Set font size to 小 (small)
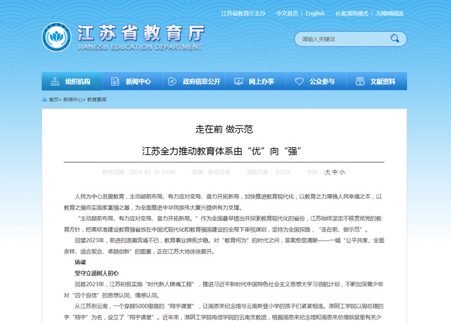The width and height of the screenshot is (451, 323). (342, 172)
